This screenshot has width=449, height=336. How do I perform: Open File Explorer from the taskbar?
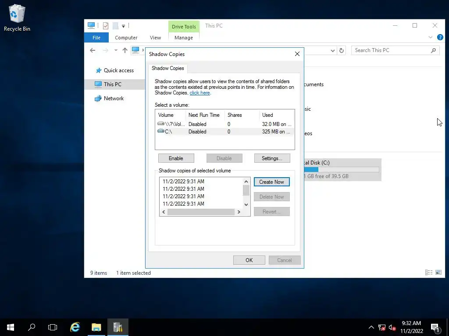pyautogui.click(x=96, y=327)
